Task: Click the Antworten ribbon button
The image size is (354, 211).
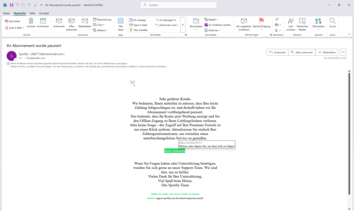Action: coord(59,23)
